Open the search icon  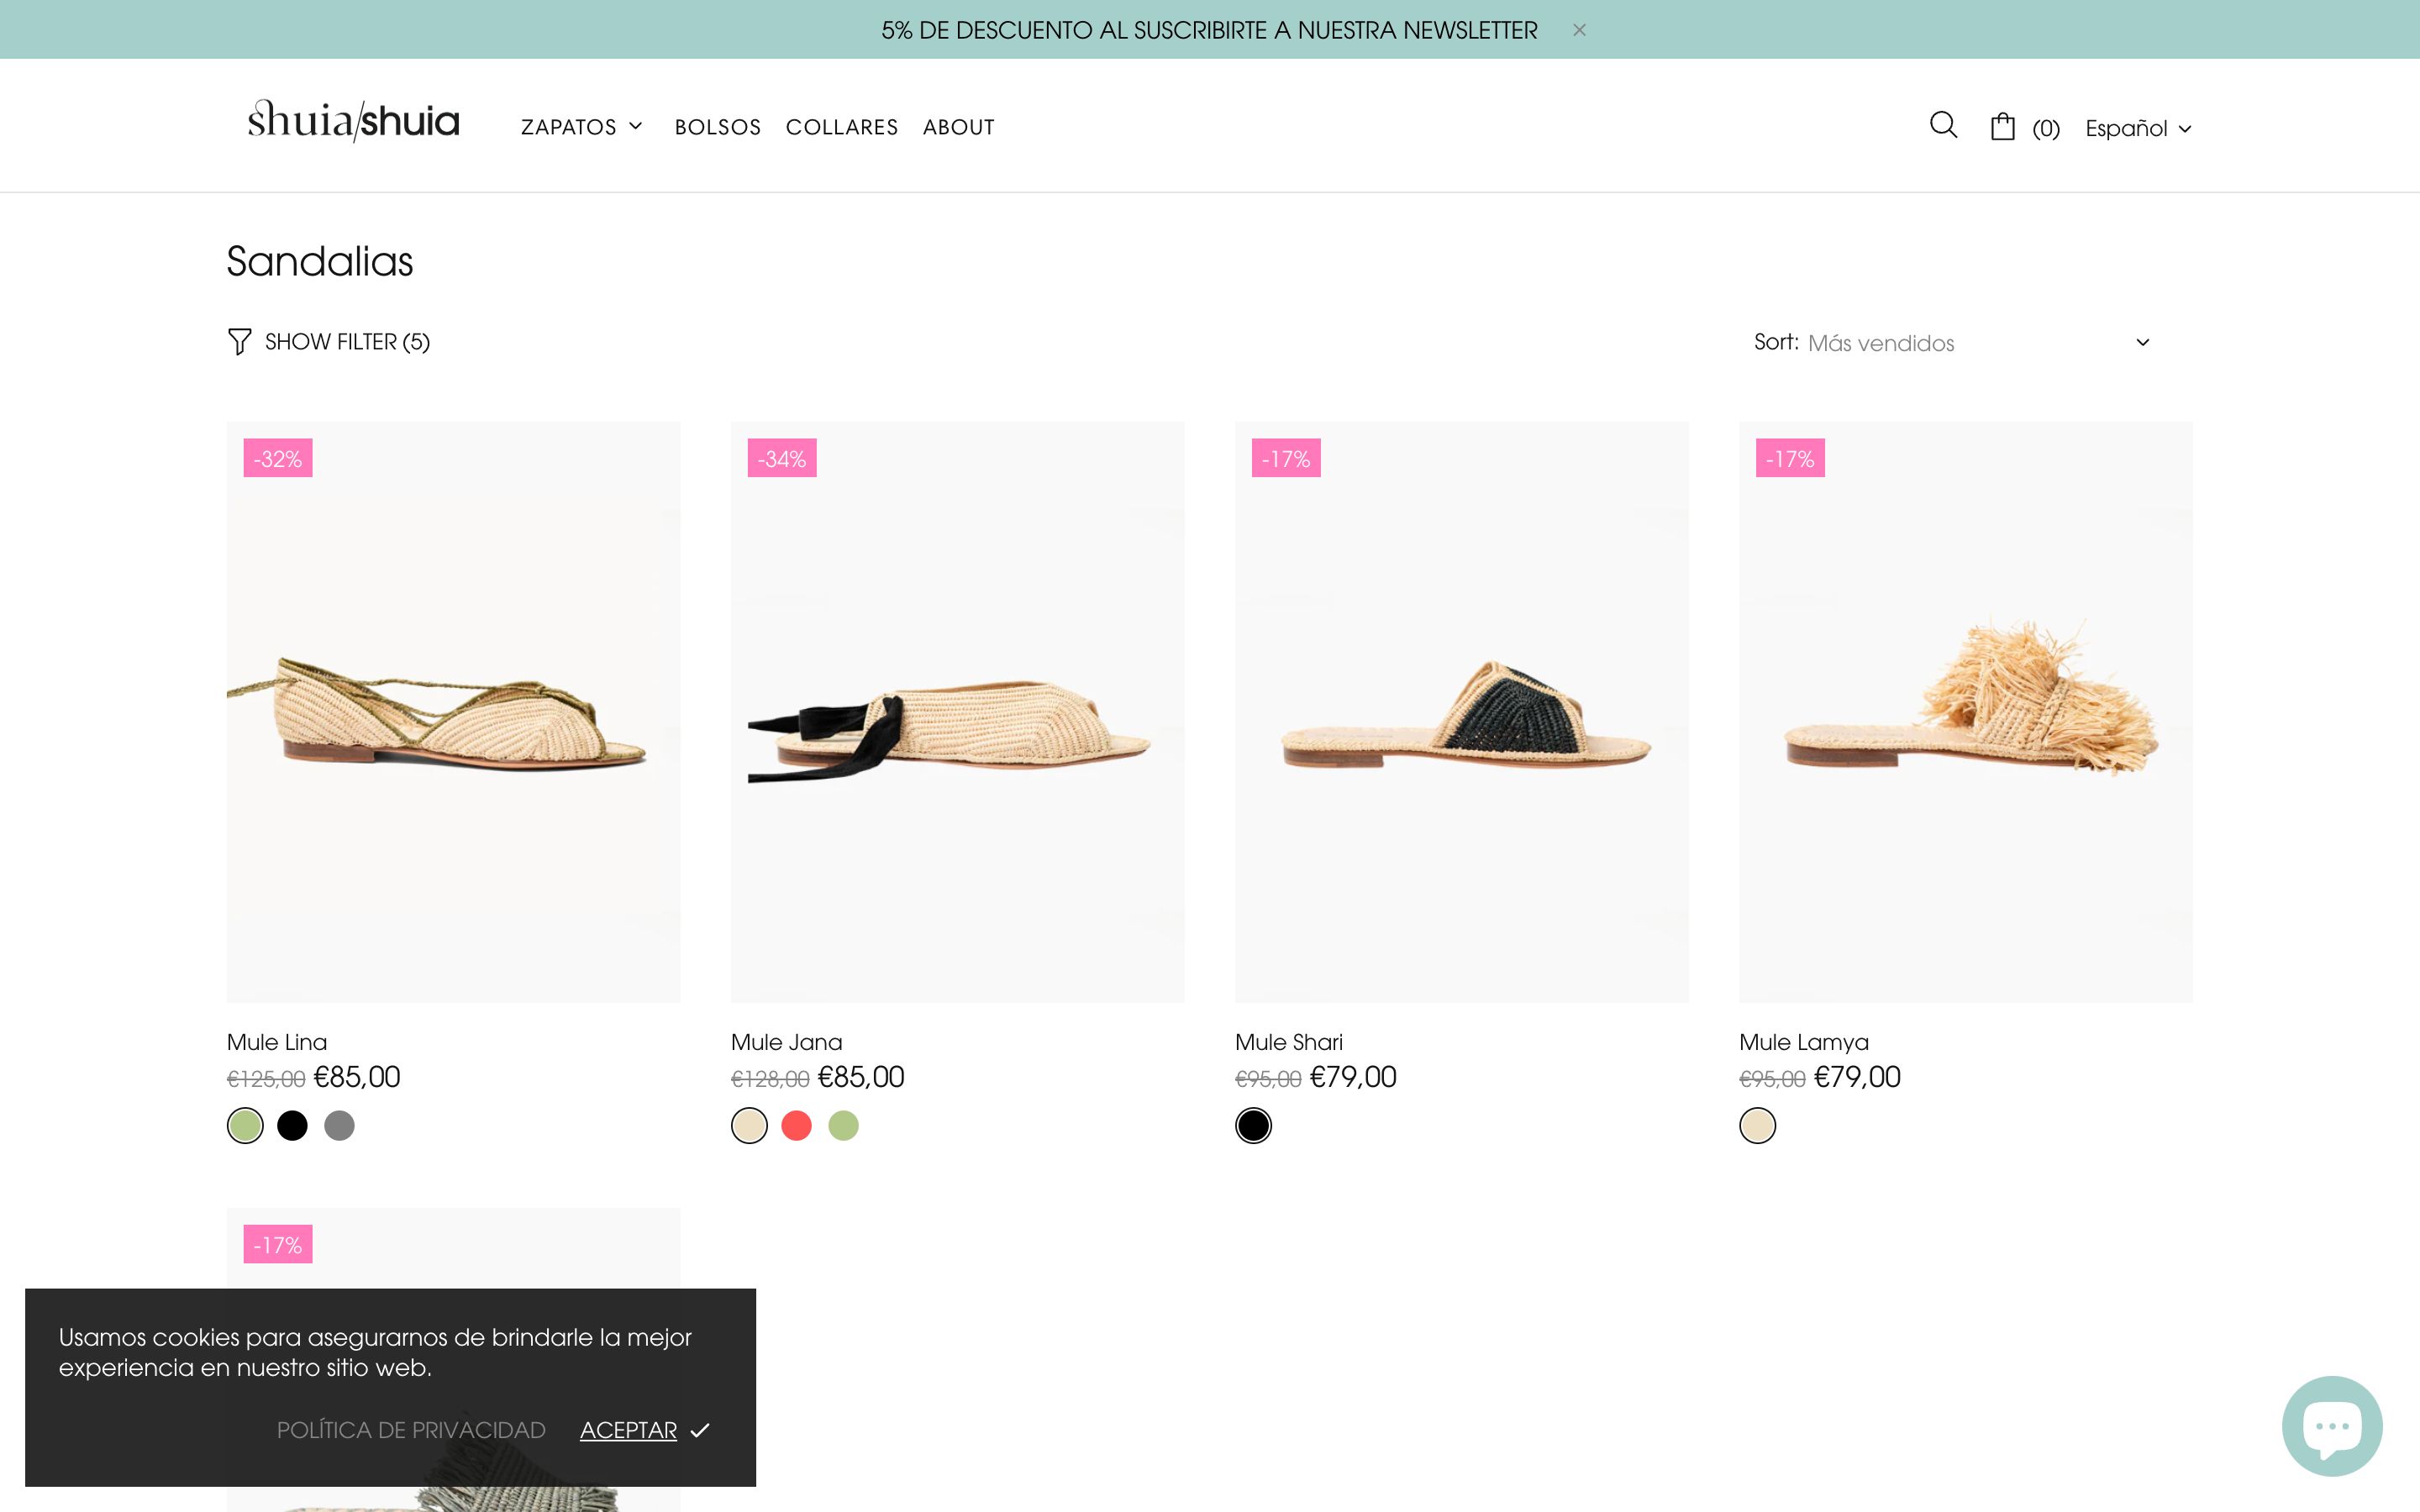1943,125
